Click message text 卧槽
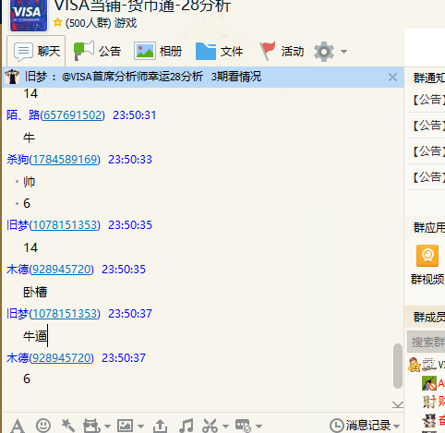This screenshot has height=433, width=445. (x=35, y=292)
